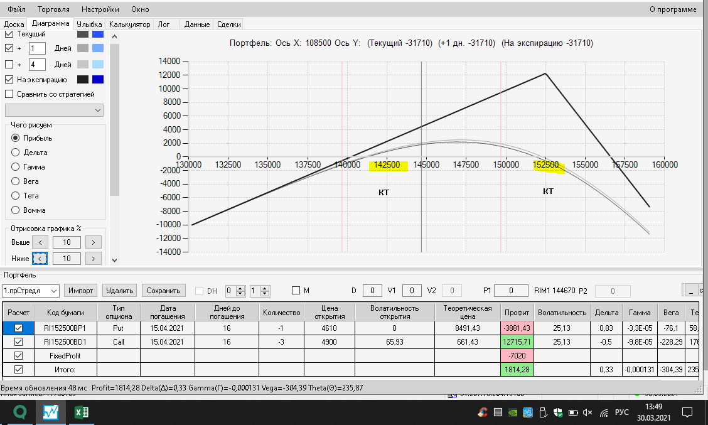Open Excel from the taskbar
The image size is (708, 425).
pyautogui.click(x=81, y=412)
